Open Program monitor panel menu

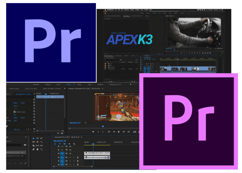click(x=103, y=89)
